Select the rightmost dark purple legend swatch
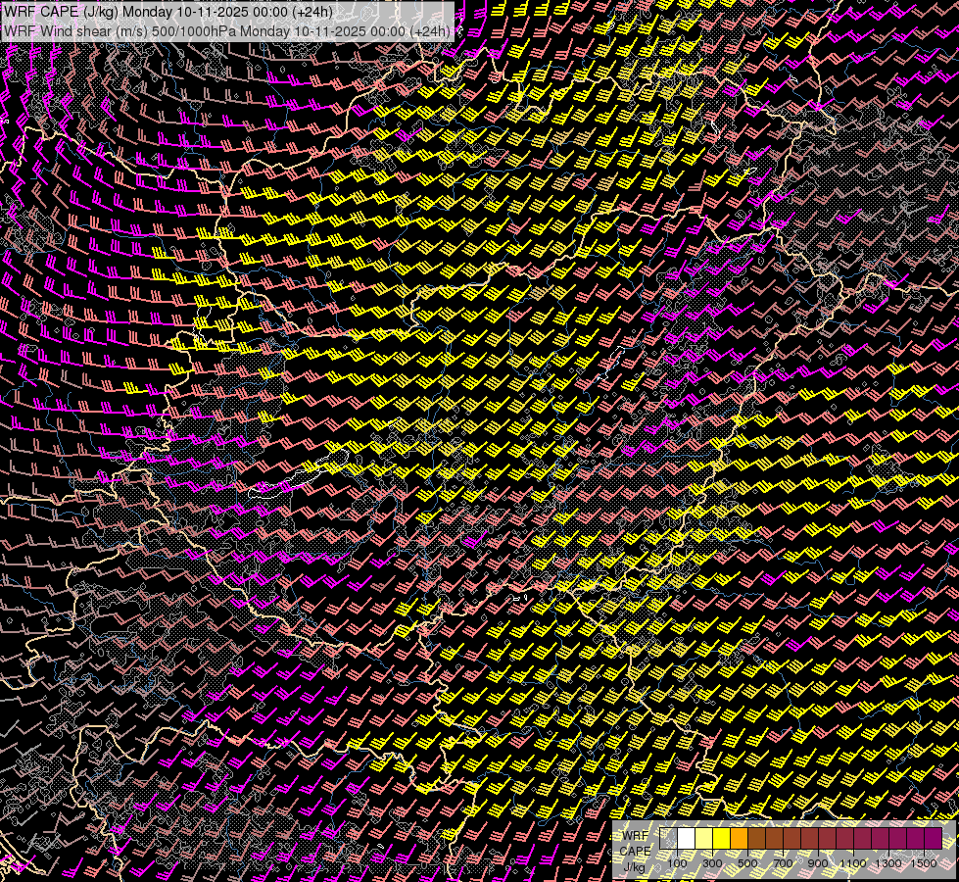Image resolution: width=959 pixels, height=882 pixels. coord(933,838)
